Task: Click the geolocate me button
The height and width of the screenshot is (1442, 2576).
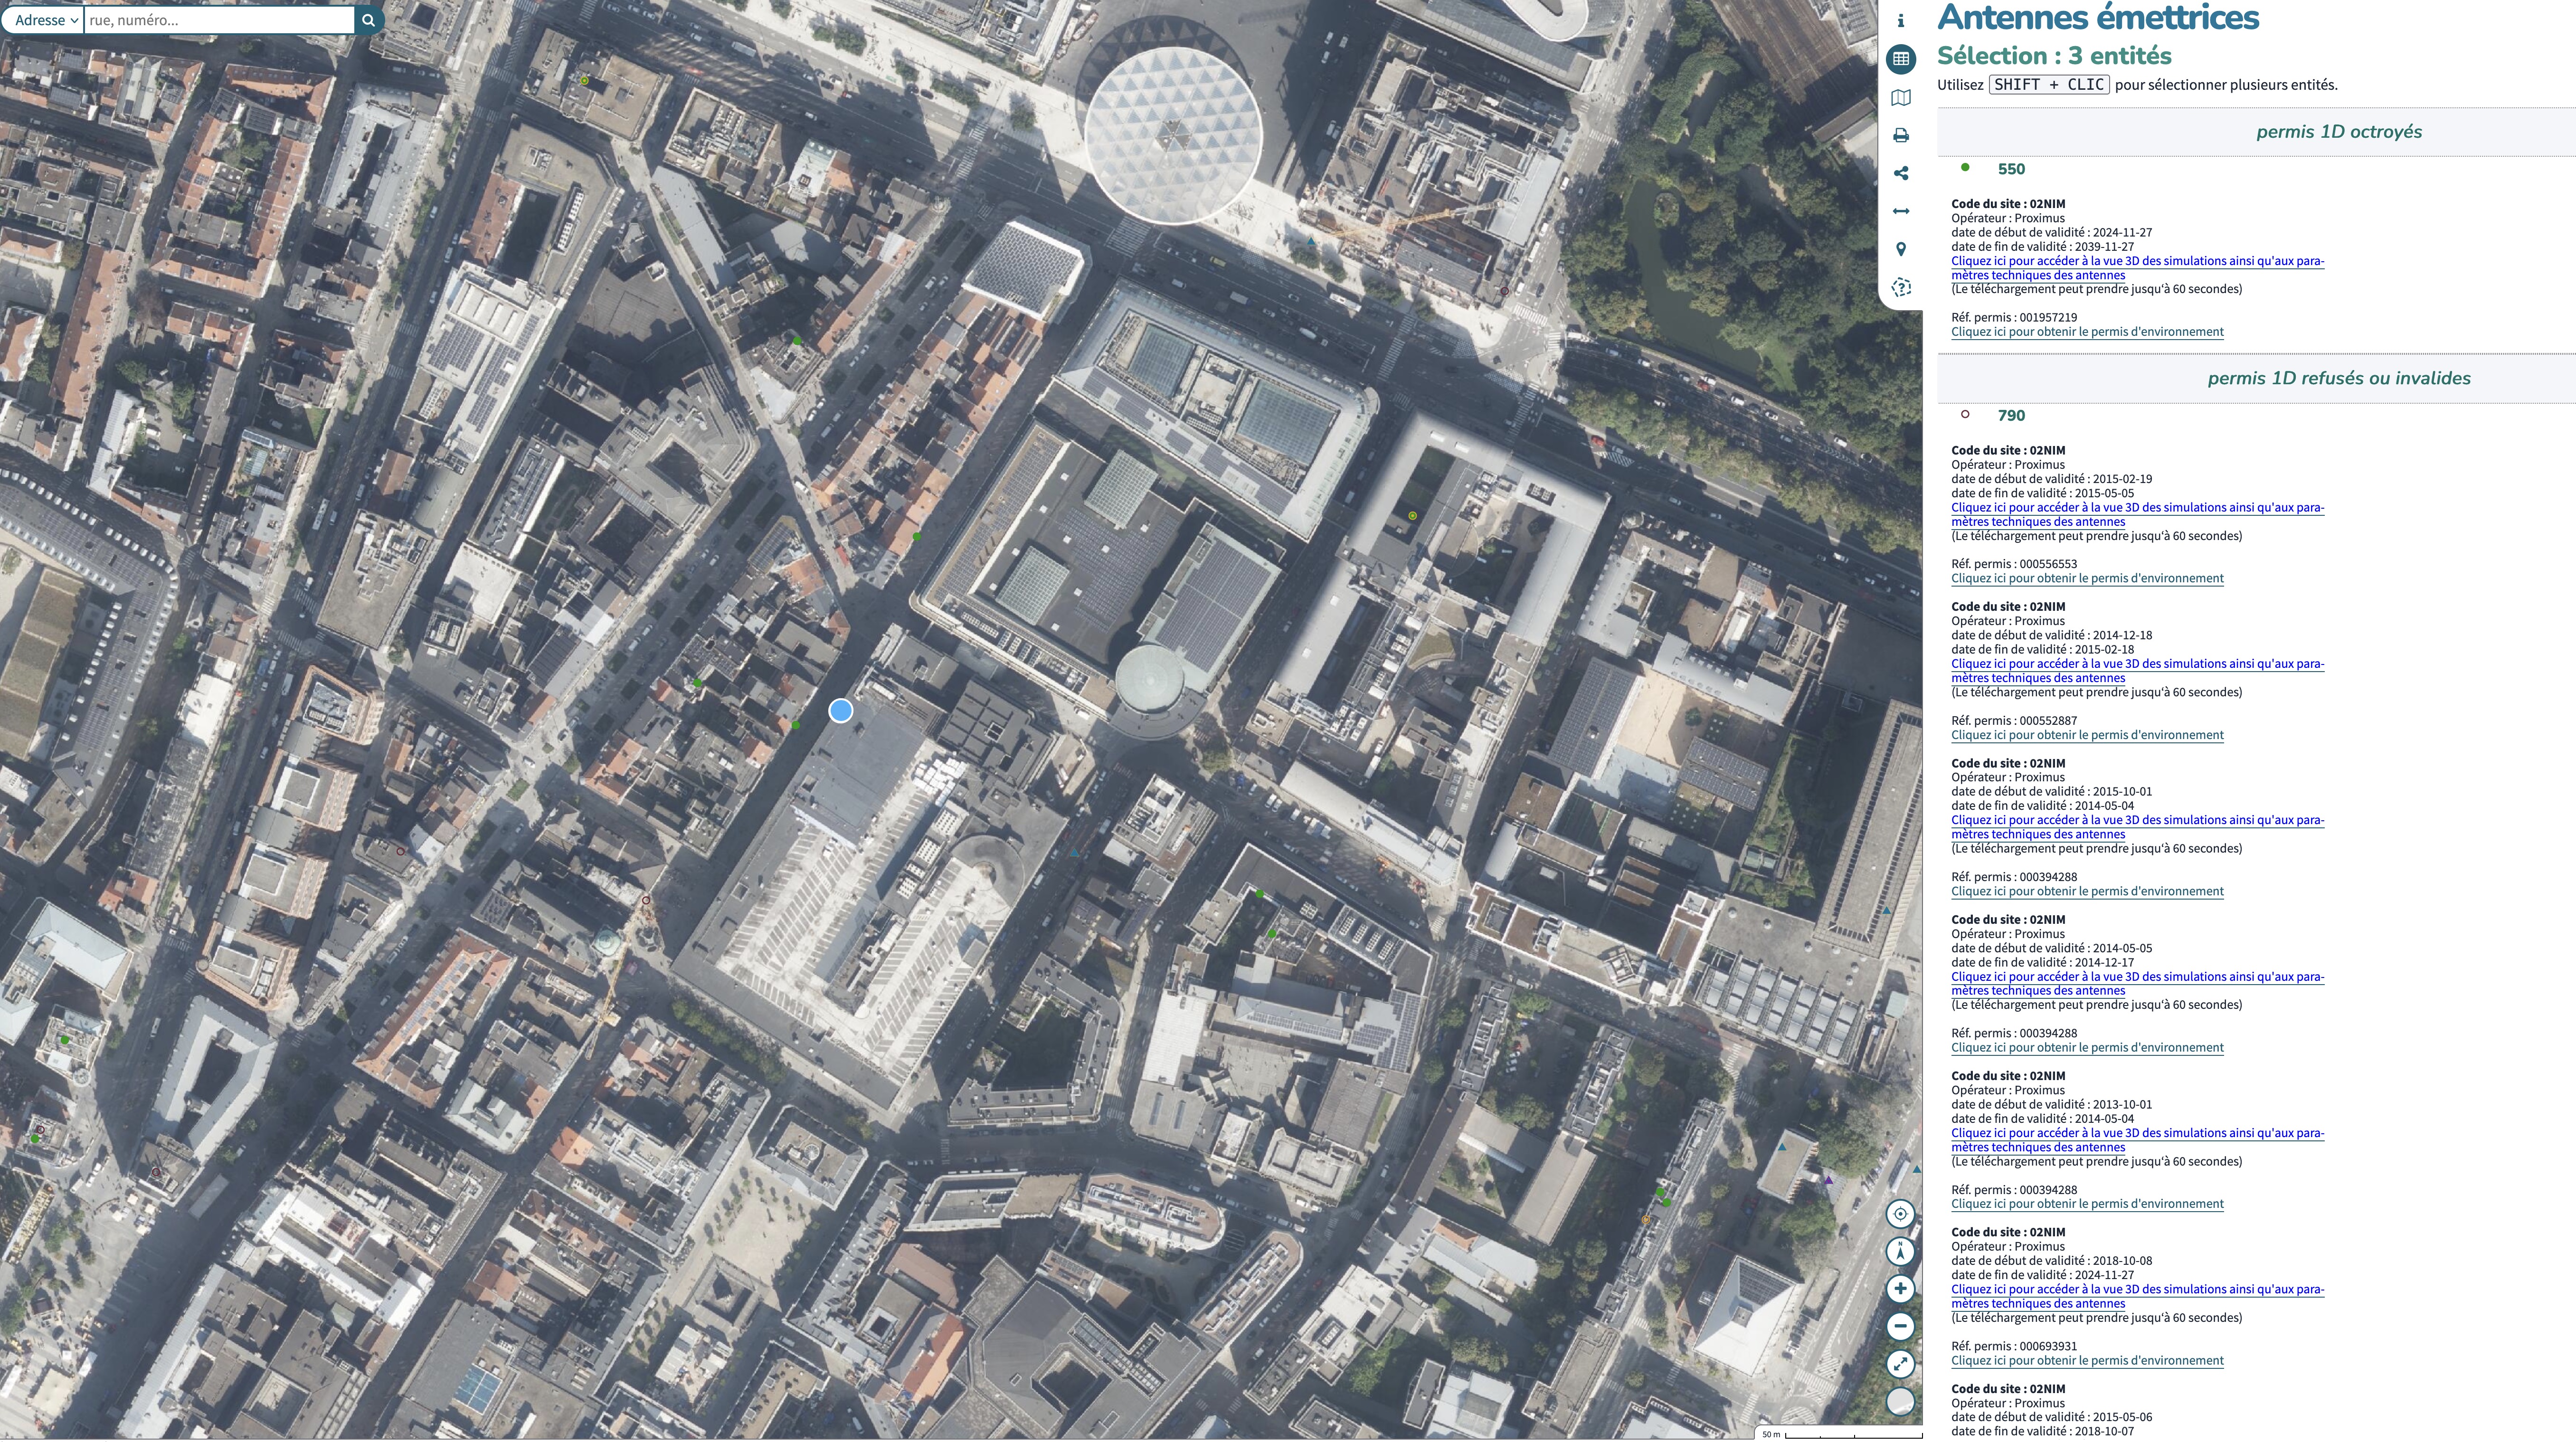Action: tap(1900, 1214)
